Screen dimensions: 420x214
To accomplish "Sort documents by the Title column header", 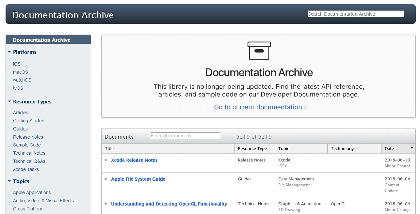I will pos(109,148).
